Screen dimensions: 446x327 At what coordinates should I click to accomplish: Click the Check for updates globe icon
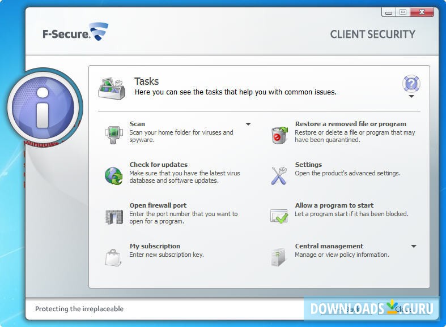(x=113, y=176)
